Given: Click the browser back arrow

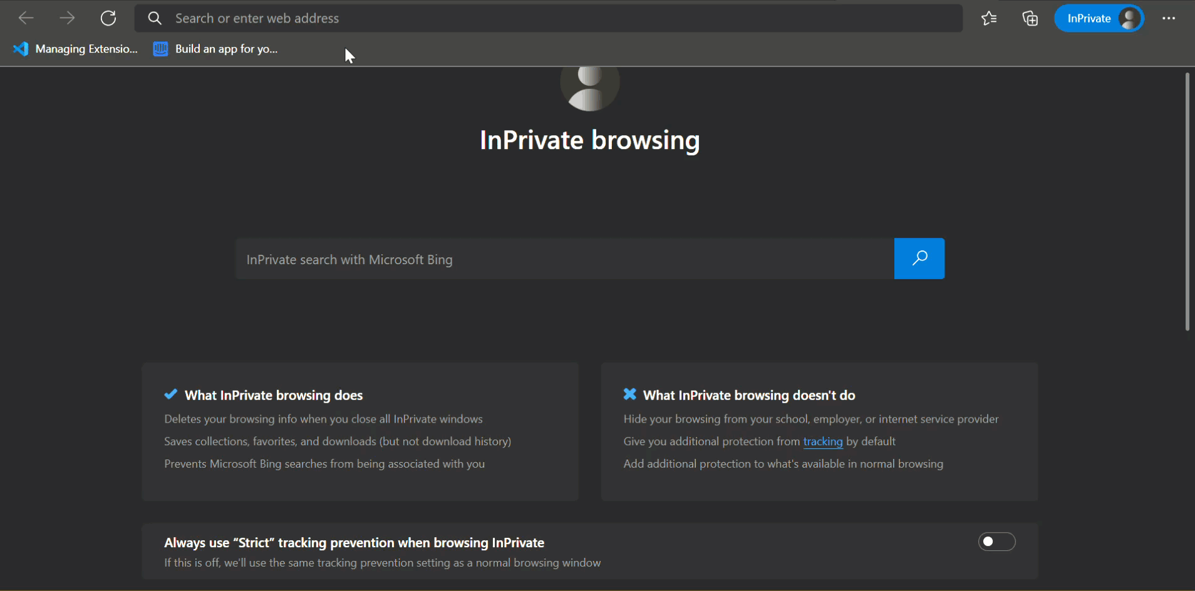Looking at the screenshot, I should point(26,18).
